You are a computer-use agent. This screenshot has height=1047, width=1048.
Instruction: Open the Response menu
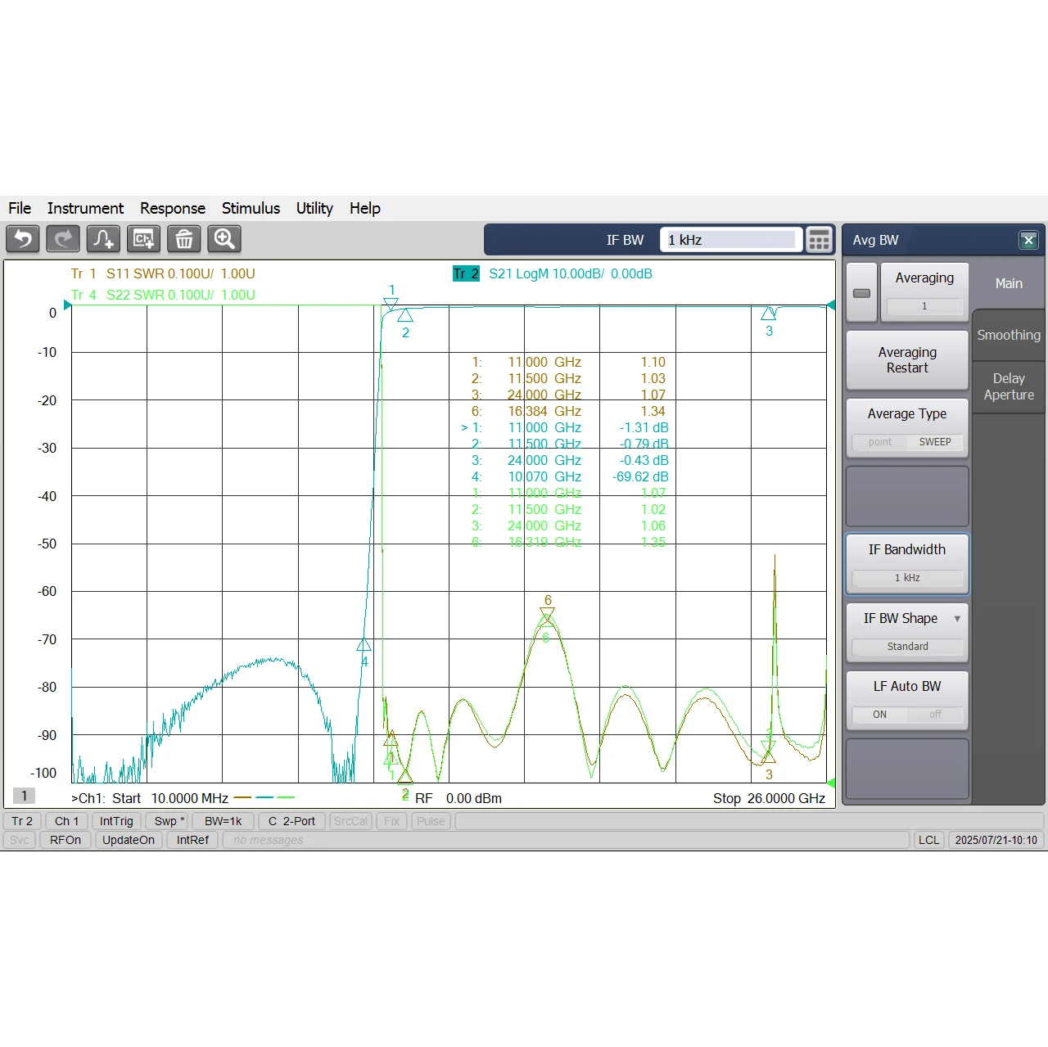pyautogui.click(x=173, y=208)
